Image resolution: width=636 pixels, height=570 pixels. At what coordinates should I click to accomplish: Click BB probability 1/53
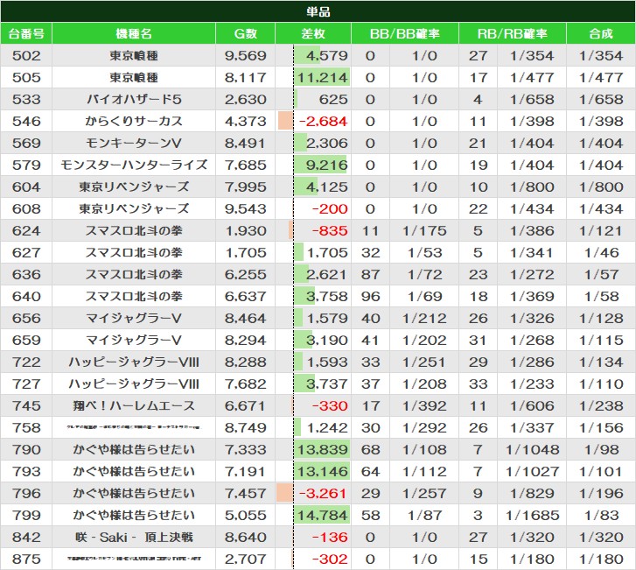424,253
